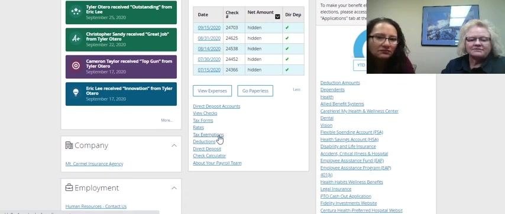Open the 401(k) link
The image size is (505, 214).
[x=326, y=175]
